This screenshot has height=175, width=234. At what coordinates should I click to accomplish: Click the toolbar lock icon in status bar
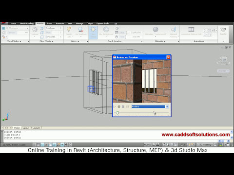216,144
